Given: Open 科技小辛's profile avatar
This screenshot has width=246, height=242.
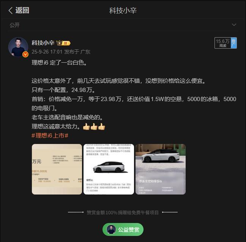Looking at the screenshot, I should [18, 47].
